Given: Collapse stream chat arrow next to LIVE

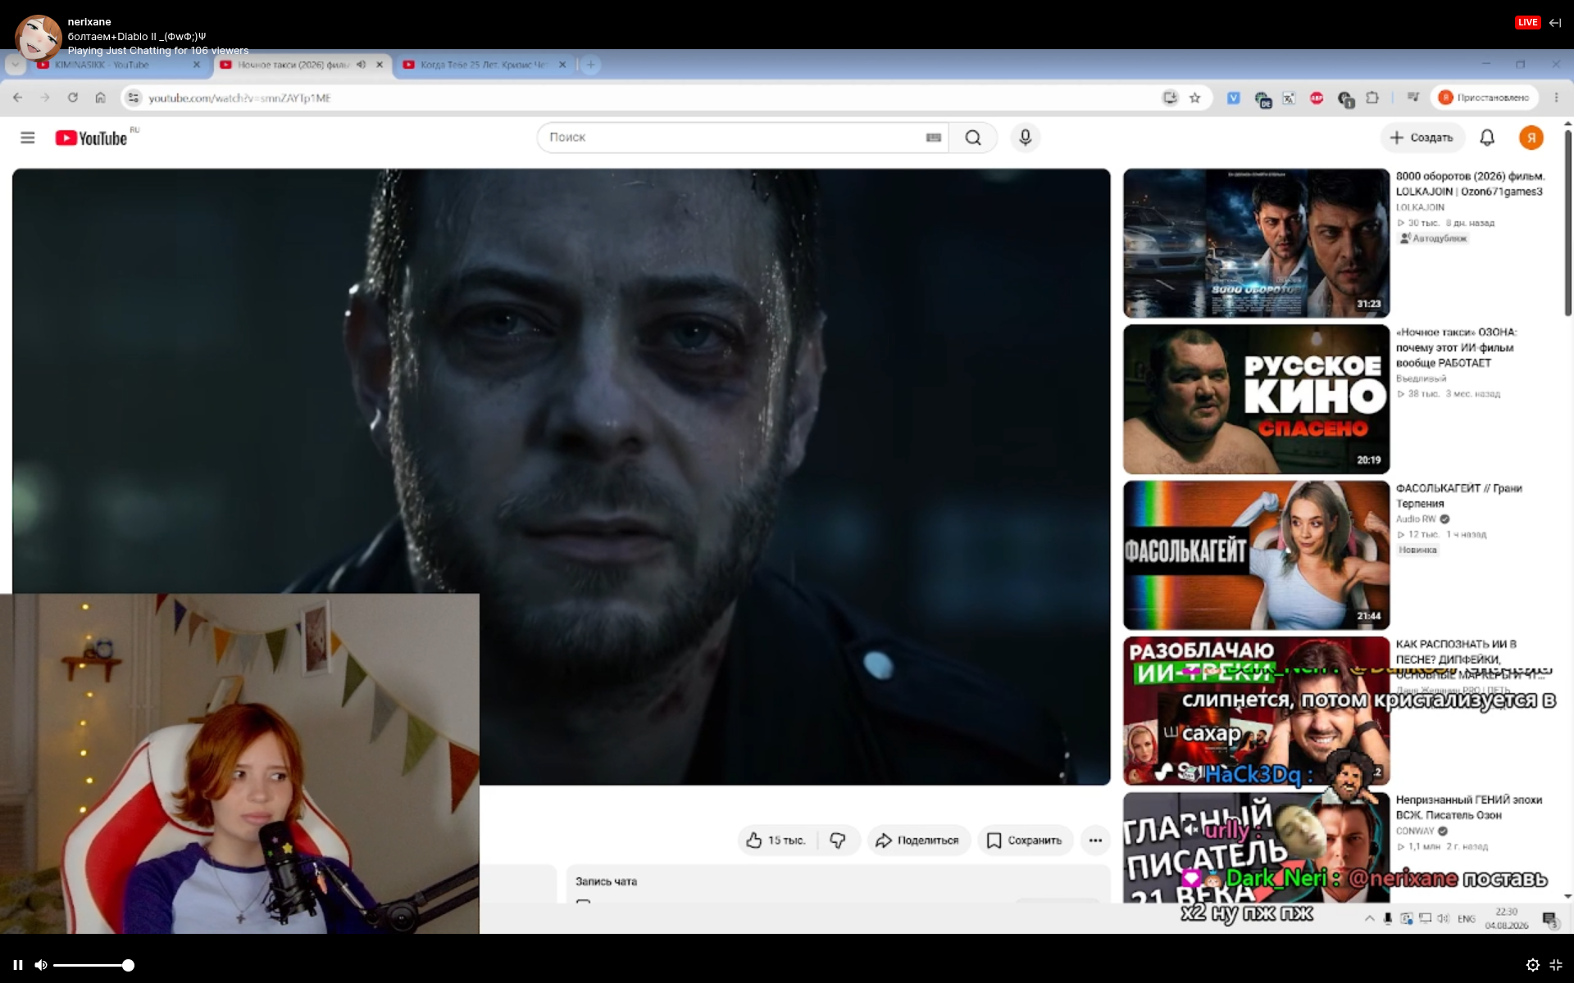Looking at the screenshot, I should coord(1555,22).
